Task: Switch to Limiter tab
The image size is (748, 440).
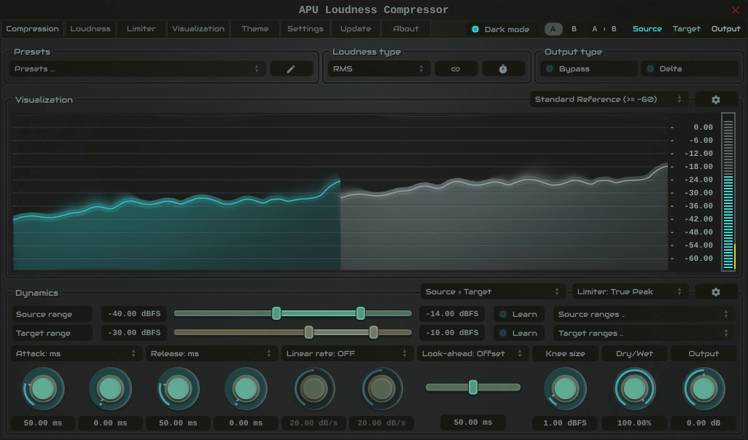Action: [141, 28]
